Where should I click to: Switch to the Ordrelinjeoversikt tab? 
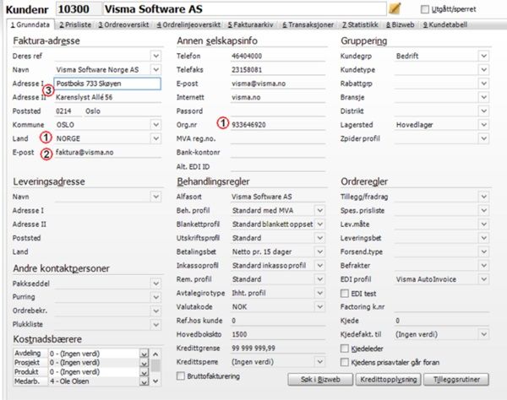coord(188,24)
